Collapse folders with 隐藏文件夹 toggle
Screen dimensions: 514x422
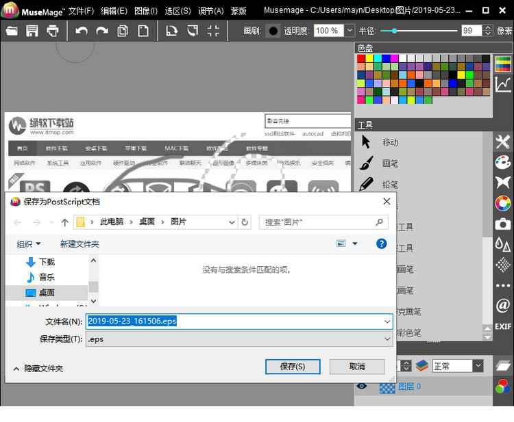(x=38, y=368)
